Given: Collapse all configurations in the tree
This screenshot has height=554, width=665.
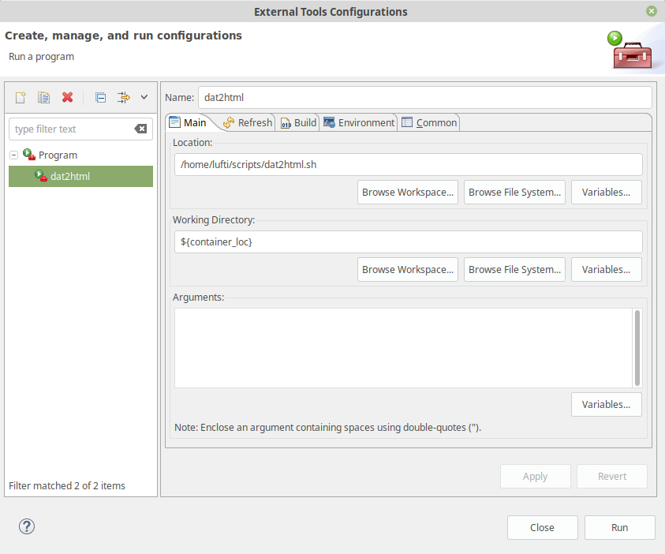Looking at the screenshot, I should pos(100,97).
